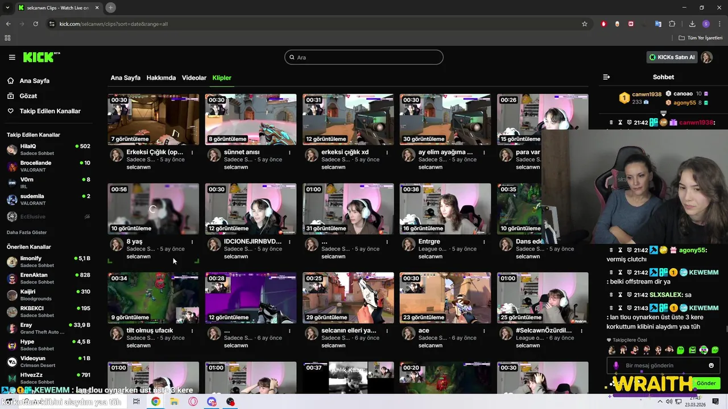Open Tüm Yer İşaretleri bookmarks folder
The height and width of the screenshot is (409, 728).
point(700,38)
